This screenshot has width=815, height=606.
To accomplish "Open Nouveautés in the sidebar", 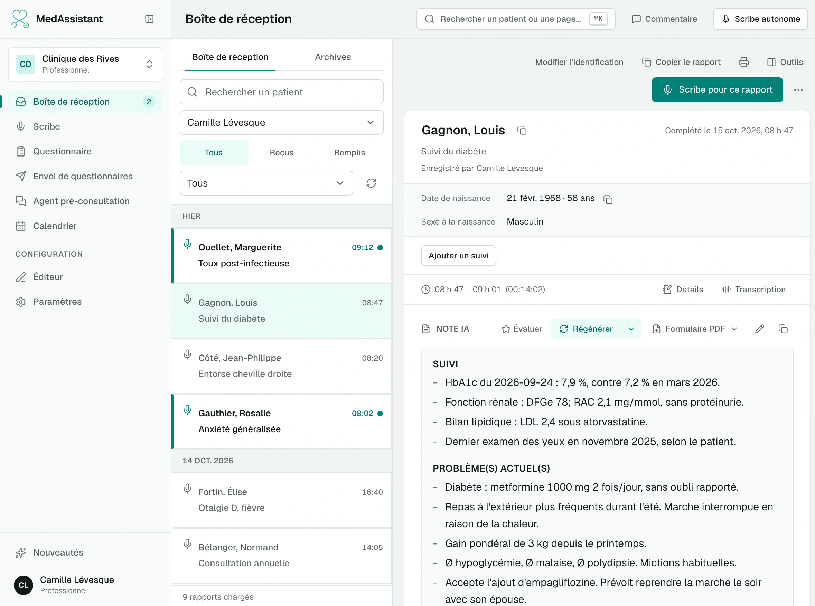I will coord(85,552).
